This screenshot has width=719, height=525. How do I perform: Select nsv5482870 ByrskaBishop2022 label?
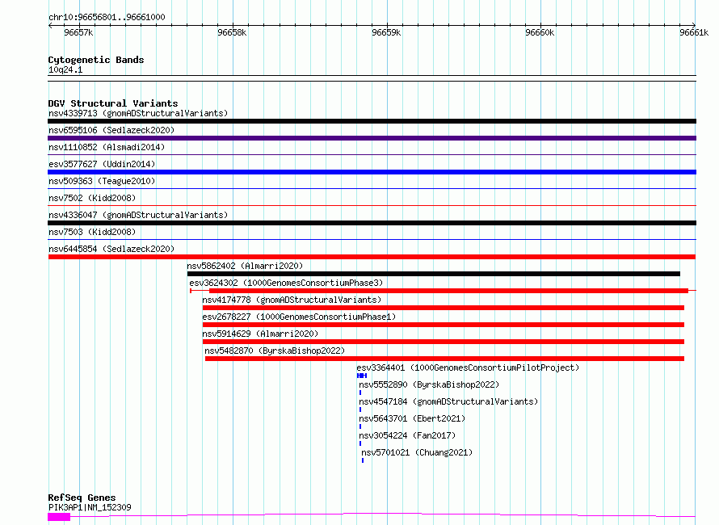(x=275, y=351)
